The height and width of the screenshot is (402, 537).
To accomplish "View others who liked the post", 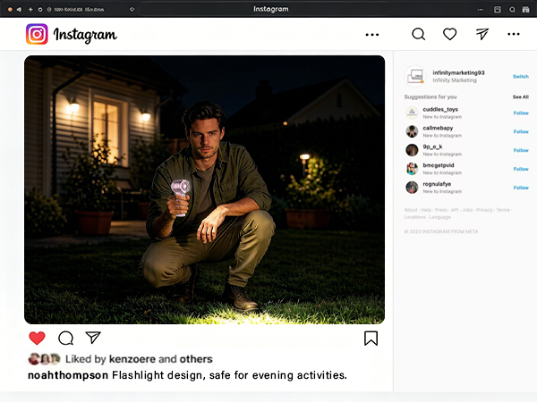I will click(x=196, y=359).
